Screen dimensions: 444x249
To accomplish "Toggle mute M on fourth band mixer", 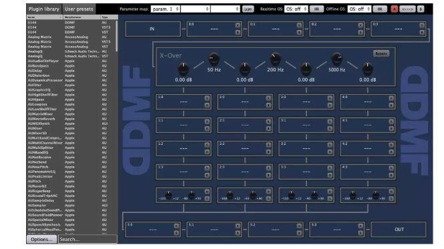I will [x=391, y=192].
